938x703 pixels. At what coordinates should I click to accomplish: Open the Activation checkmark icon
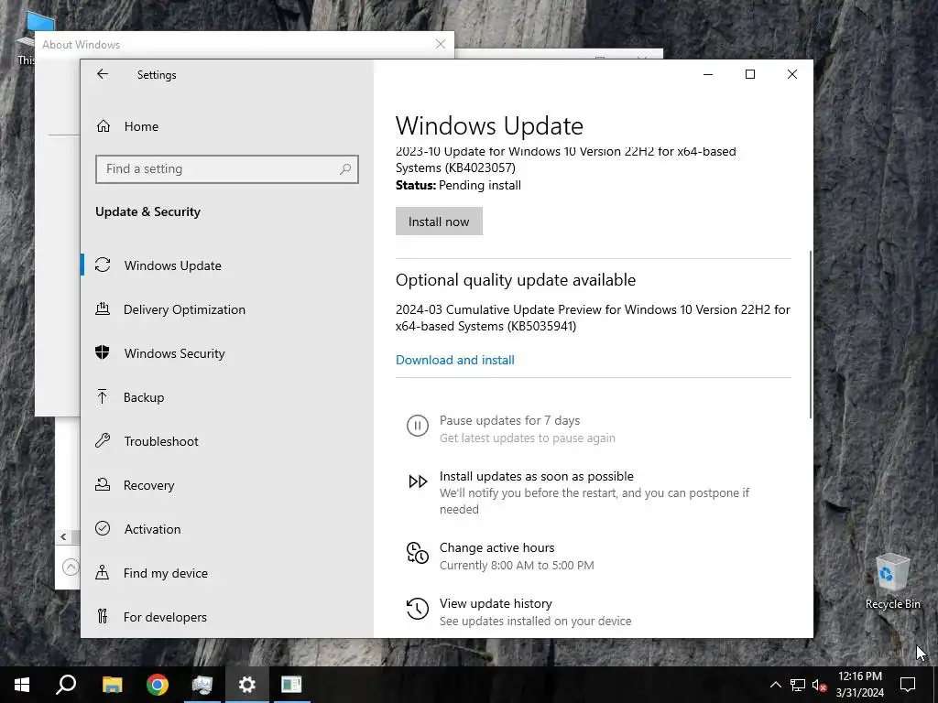pos(103,528)
